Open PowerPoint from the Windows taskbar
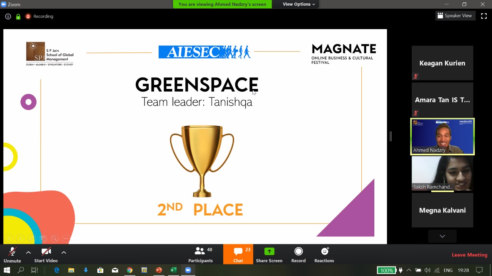This screenshot has width=492, height=276. (x=159, y=270)
